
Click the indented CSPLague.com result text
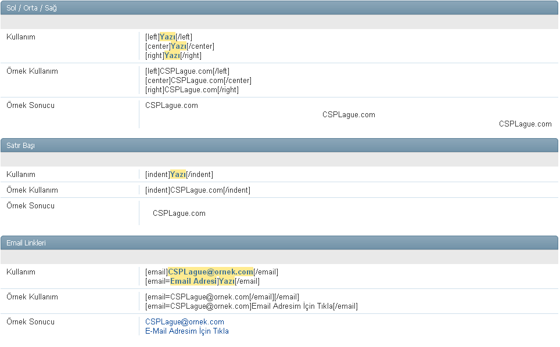pyautogui.click(x=179, y=214)
